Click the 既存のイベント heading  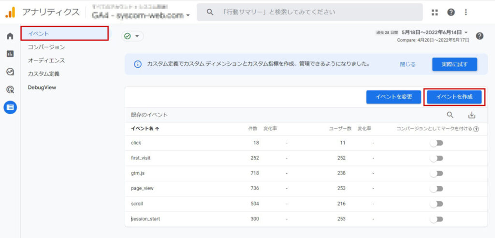[x=149, y=115]
